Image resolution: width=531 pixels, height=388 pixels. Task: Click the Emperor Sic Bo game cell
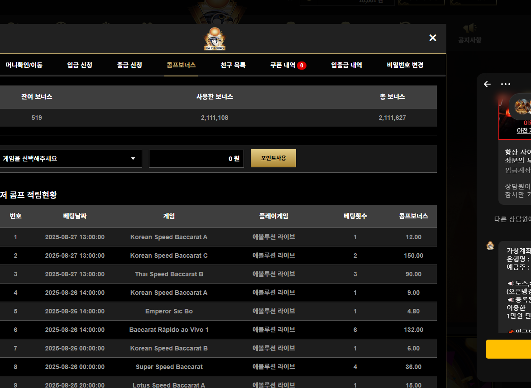pyautogui.click(x=169, y=311)
